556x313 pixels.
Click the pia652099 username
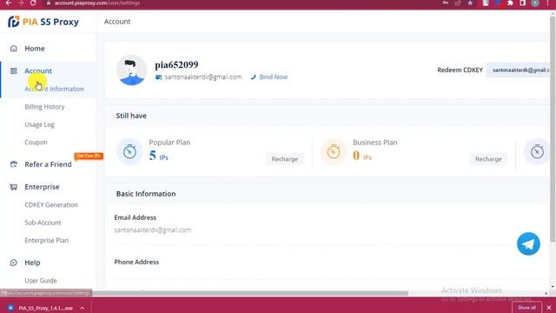(x=176, y=65)
